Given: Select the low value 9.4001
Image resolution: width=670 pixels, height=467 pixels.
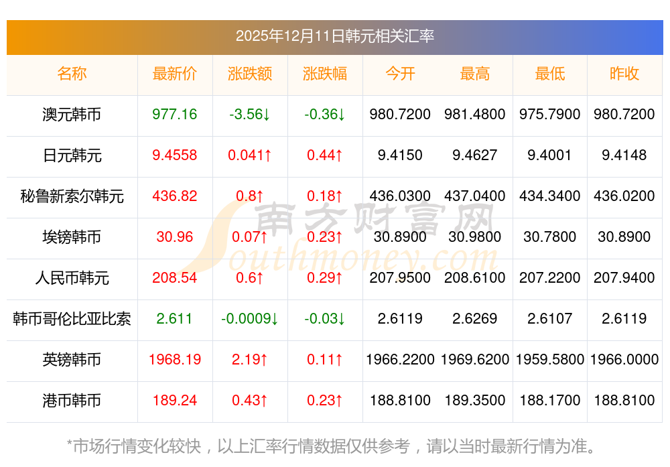Looking at the screenshot, I should tap(549, 155).
